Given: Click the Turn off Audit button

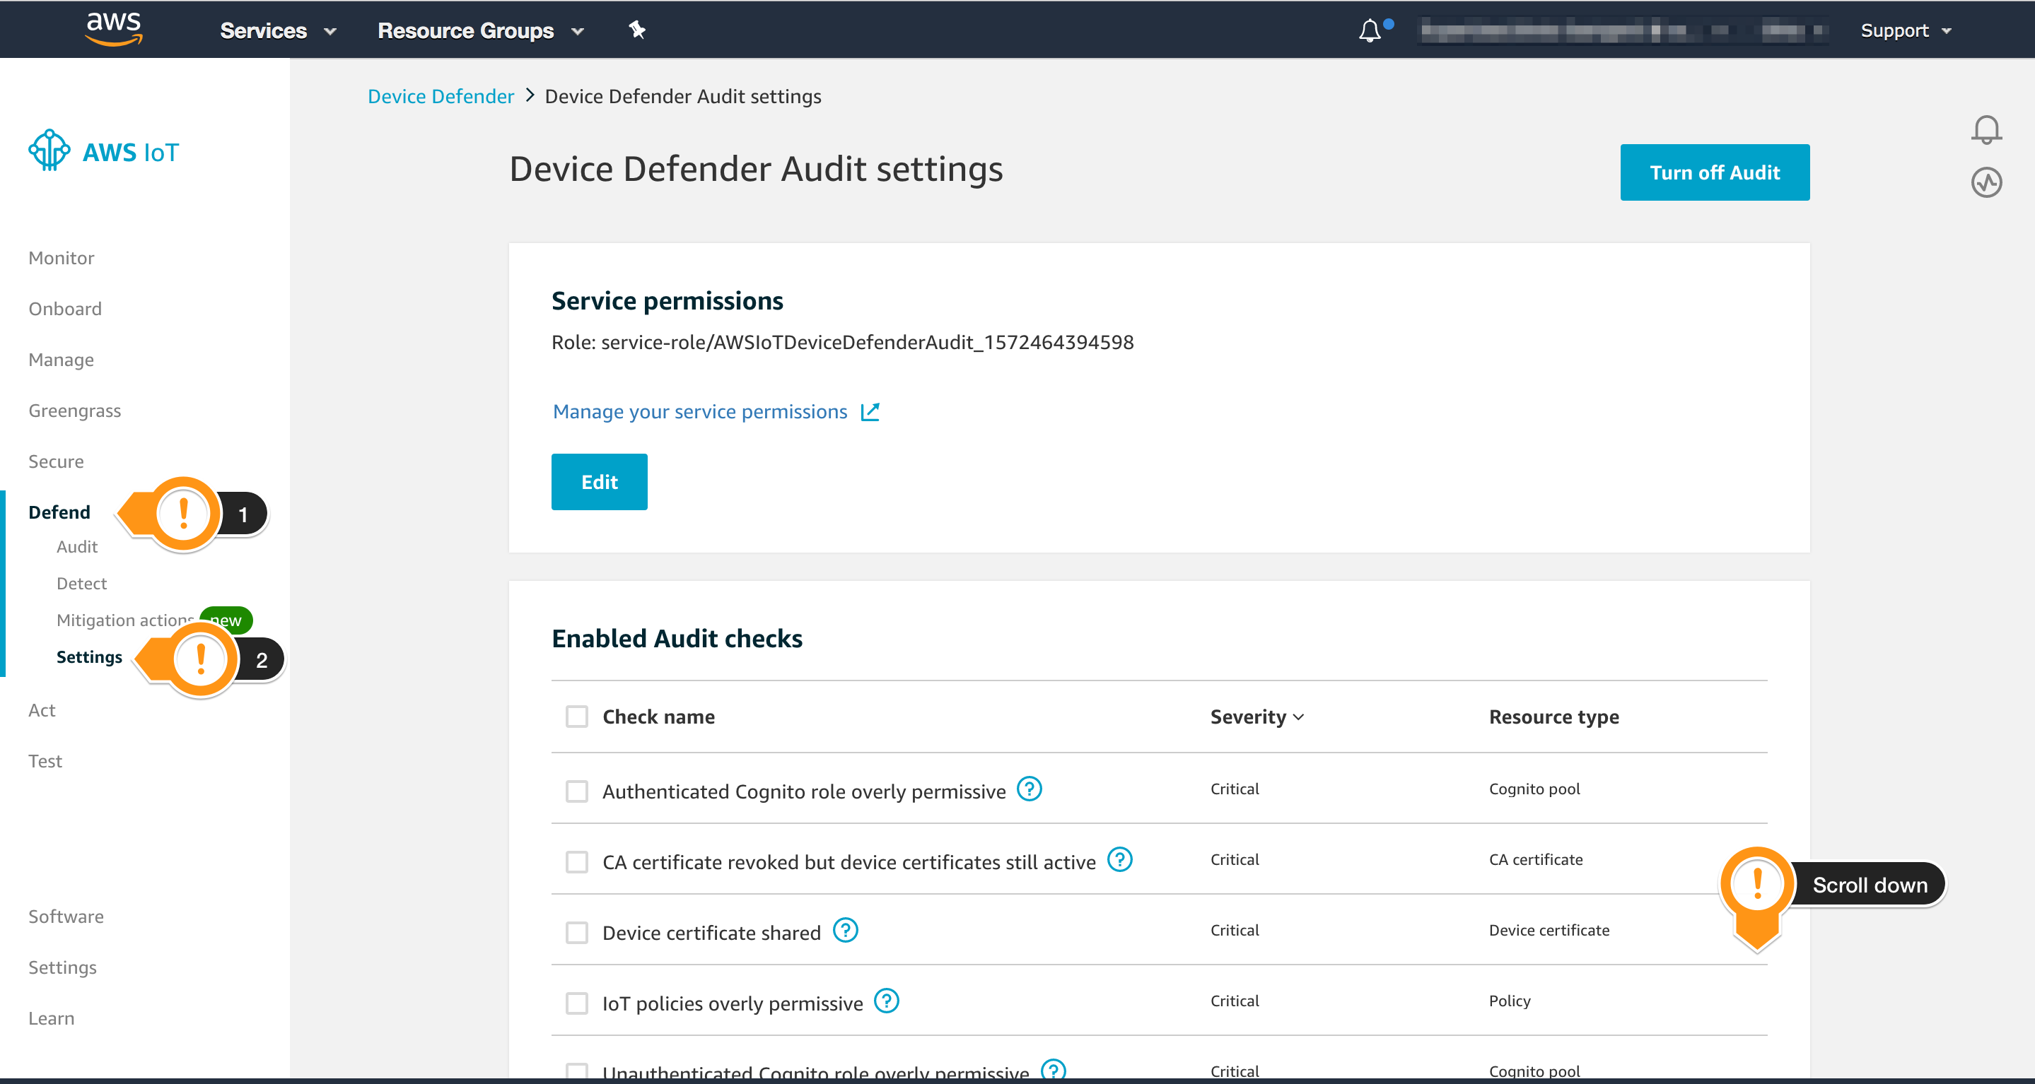Looking at the screenshot, I should click(x=1714, y=172).
